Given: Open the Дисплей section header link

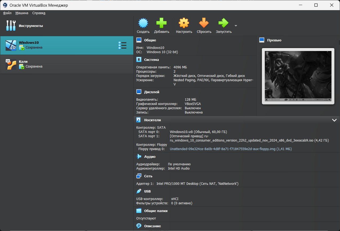Looking at the screenshot, I should [x=152, y=92].
